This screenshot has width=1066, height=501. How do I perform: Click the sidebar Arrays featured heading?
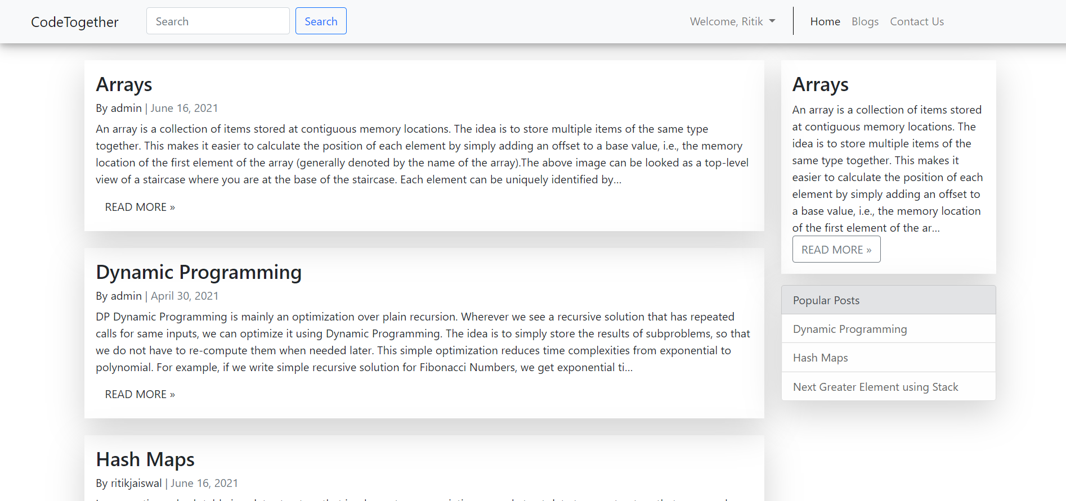click(x=820, y=85)
